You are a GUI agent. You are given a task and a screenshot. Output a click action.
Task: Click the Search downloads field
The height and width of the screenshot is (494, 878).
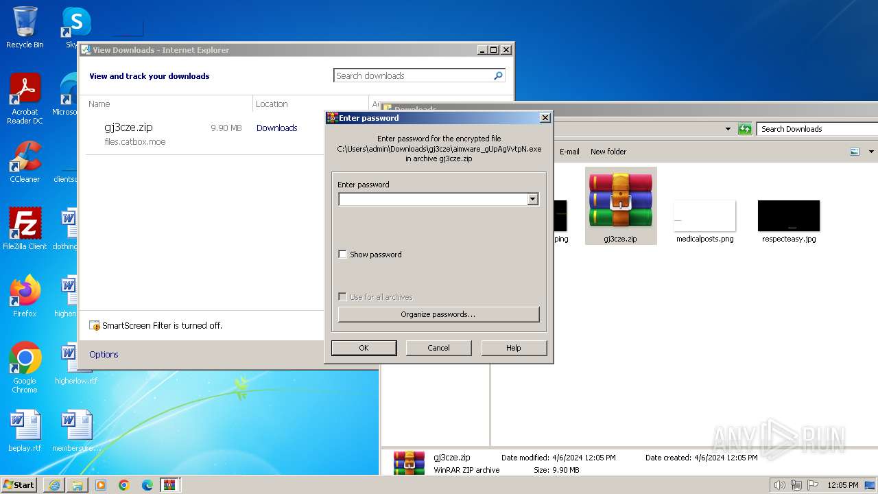pyautogui.click(x=414, y=75)
